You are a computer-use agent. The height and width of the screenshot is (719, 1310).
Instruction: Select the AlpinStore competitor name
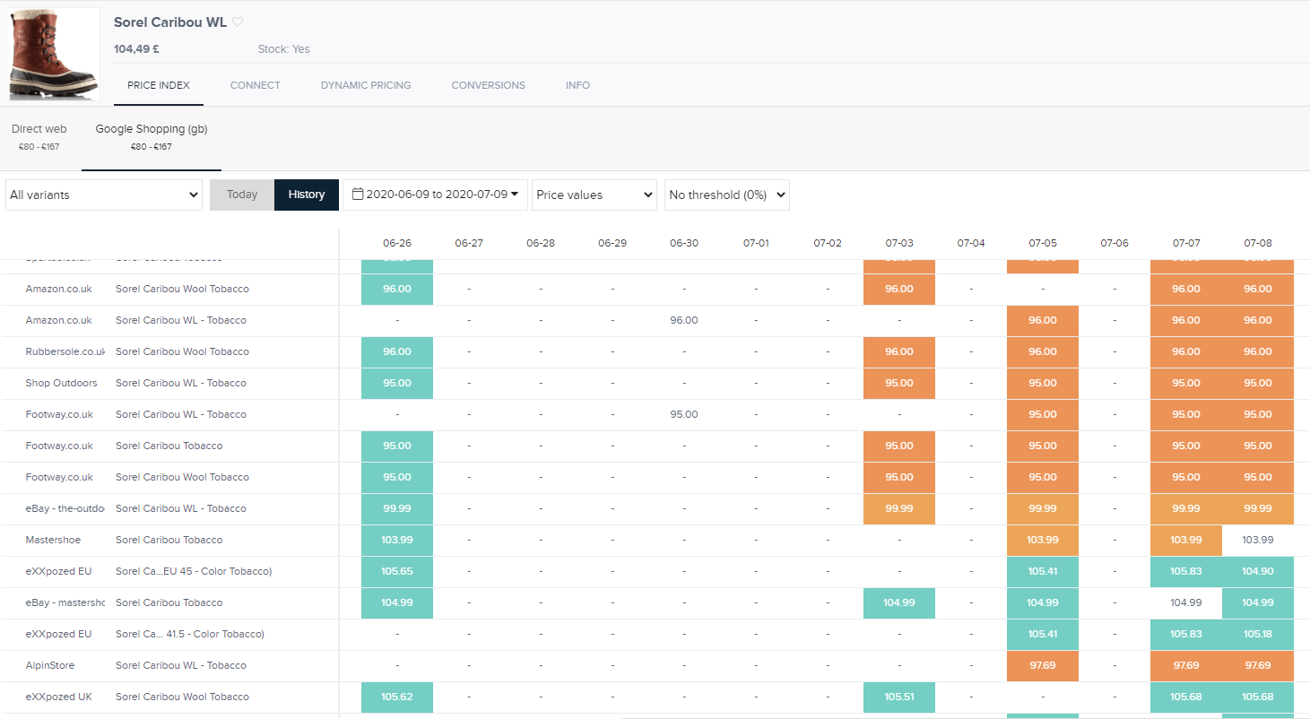click(50, 665)
